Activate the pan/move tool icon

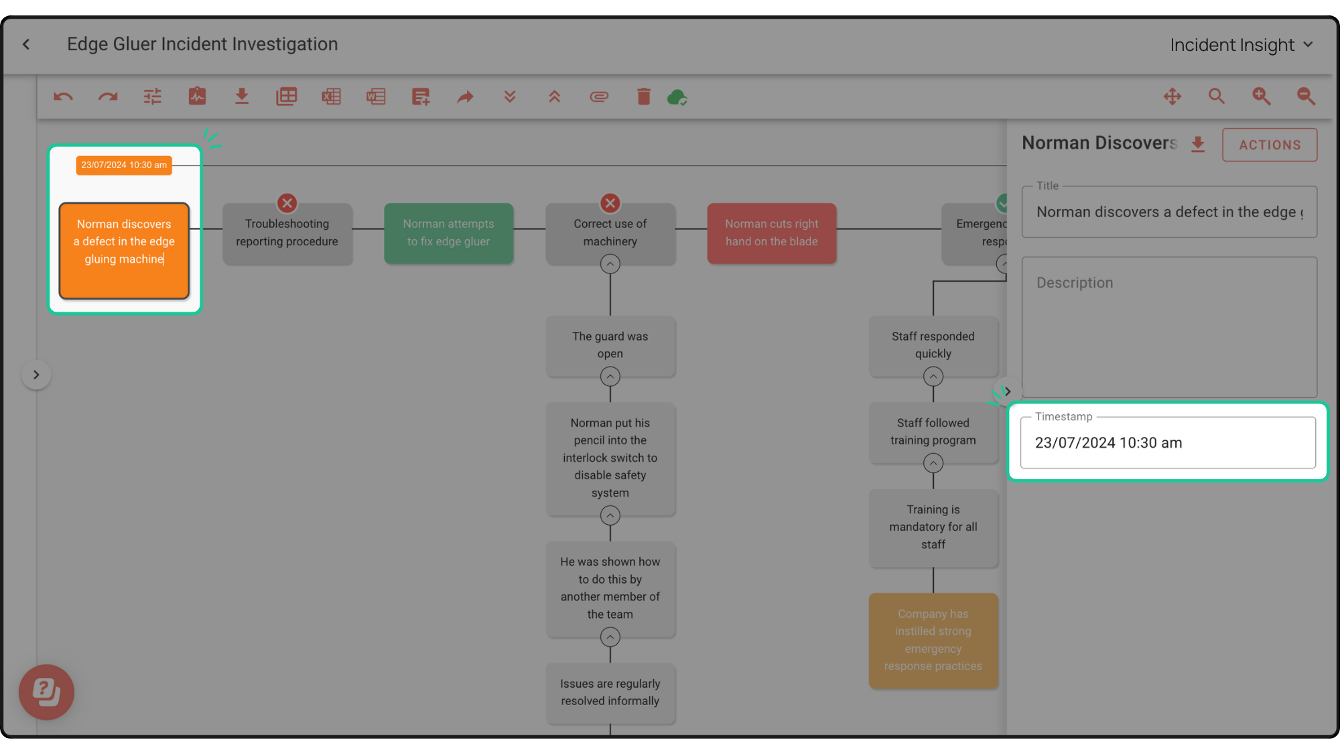(x=1172, y=97)
